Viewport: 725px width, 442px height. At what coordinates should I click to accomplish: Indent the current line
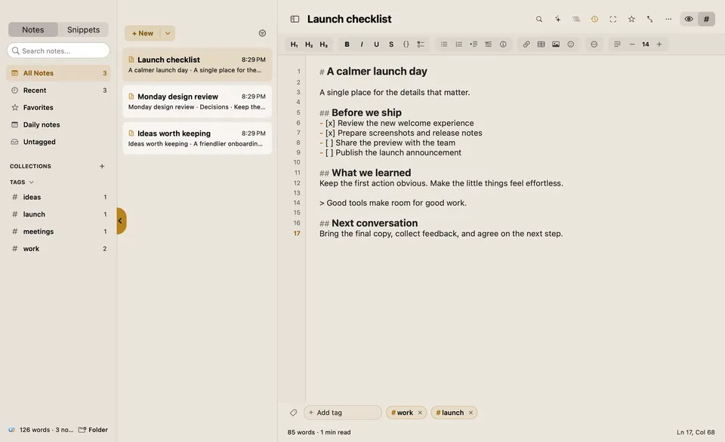474,45
